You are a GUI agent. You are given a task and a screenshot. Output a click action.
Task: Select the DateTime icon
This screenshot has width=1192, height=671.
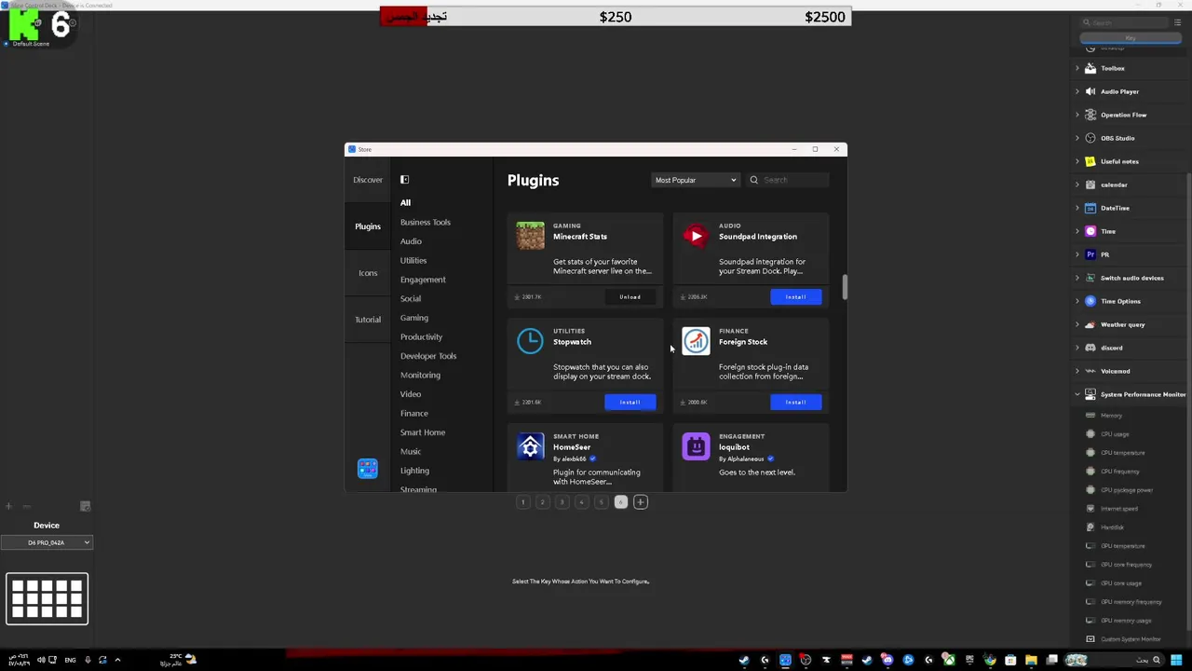click(1090, 208)
